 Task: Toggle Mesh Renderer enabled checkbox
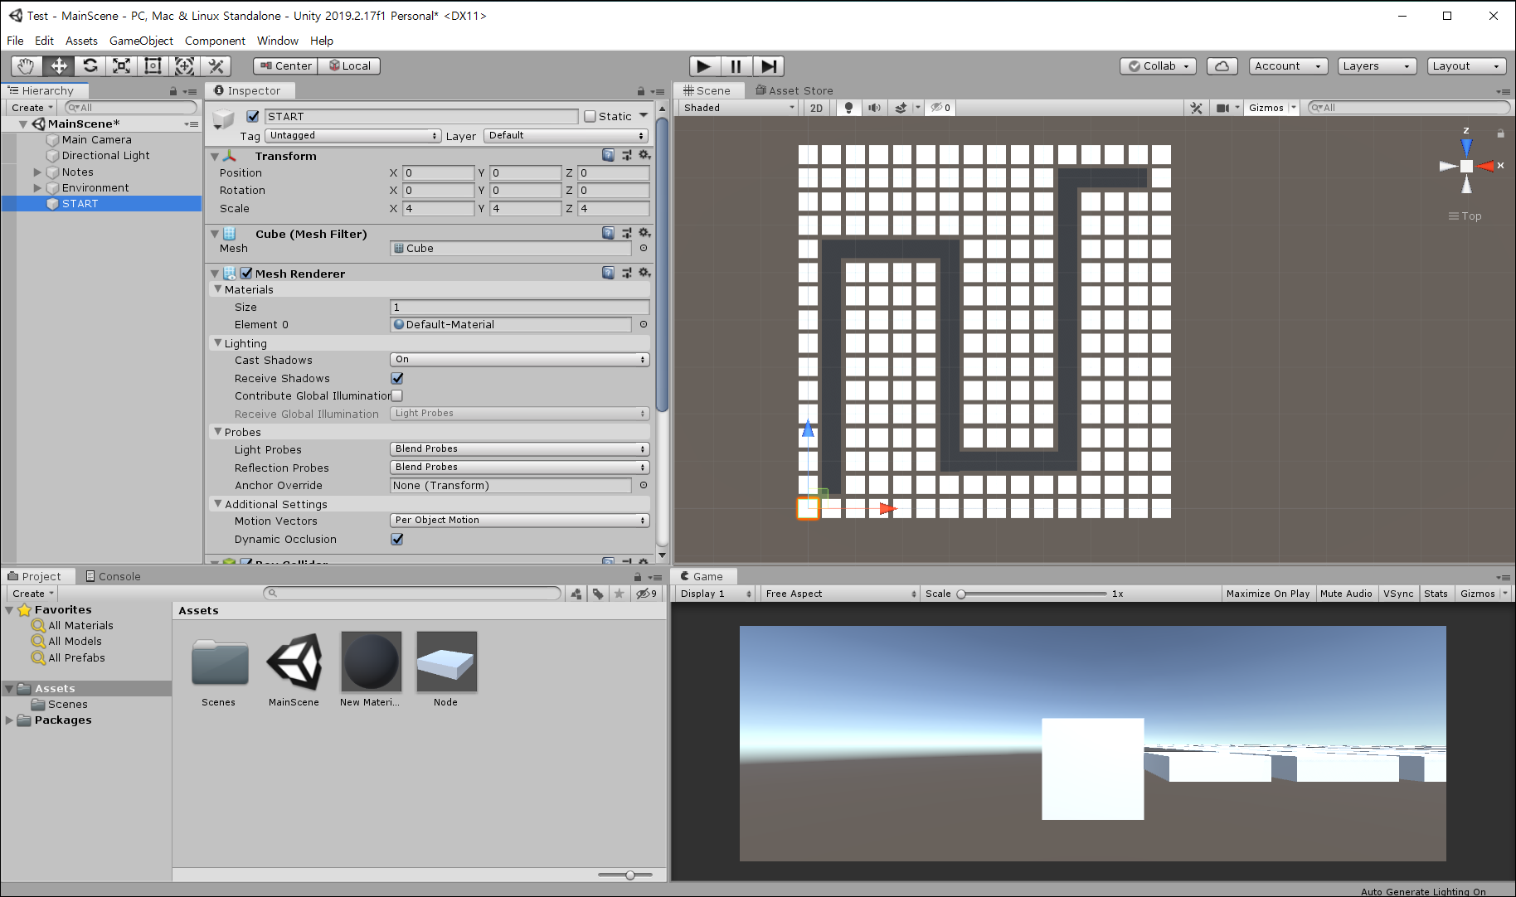coord(246,273)
